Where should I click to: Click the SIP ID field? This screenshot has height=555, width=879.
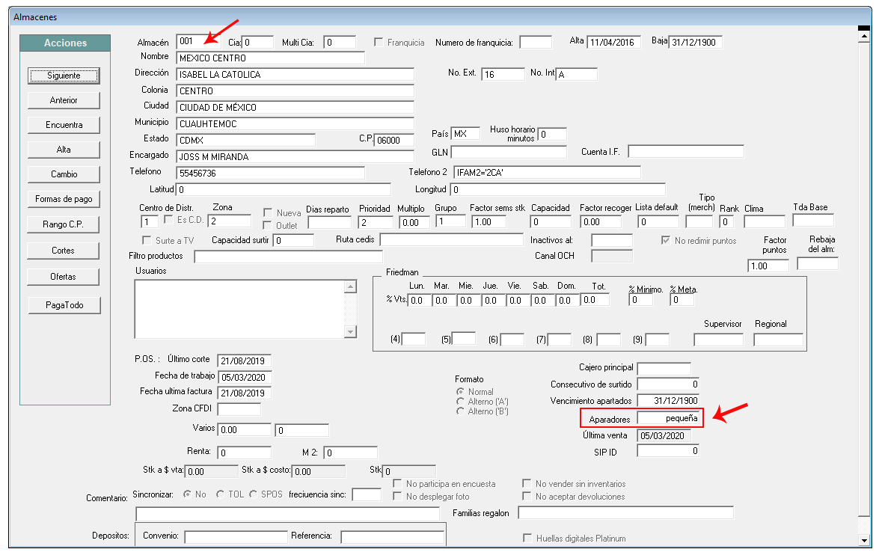pyautogui.click(x=669, y=451)
